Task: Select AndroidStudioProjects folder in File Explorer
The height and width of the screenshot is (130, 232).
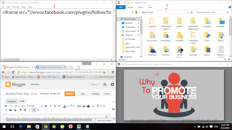Action: [193, 24]
